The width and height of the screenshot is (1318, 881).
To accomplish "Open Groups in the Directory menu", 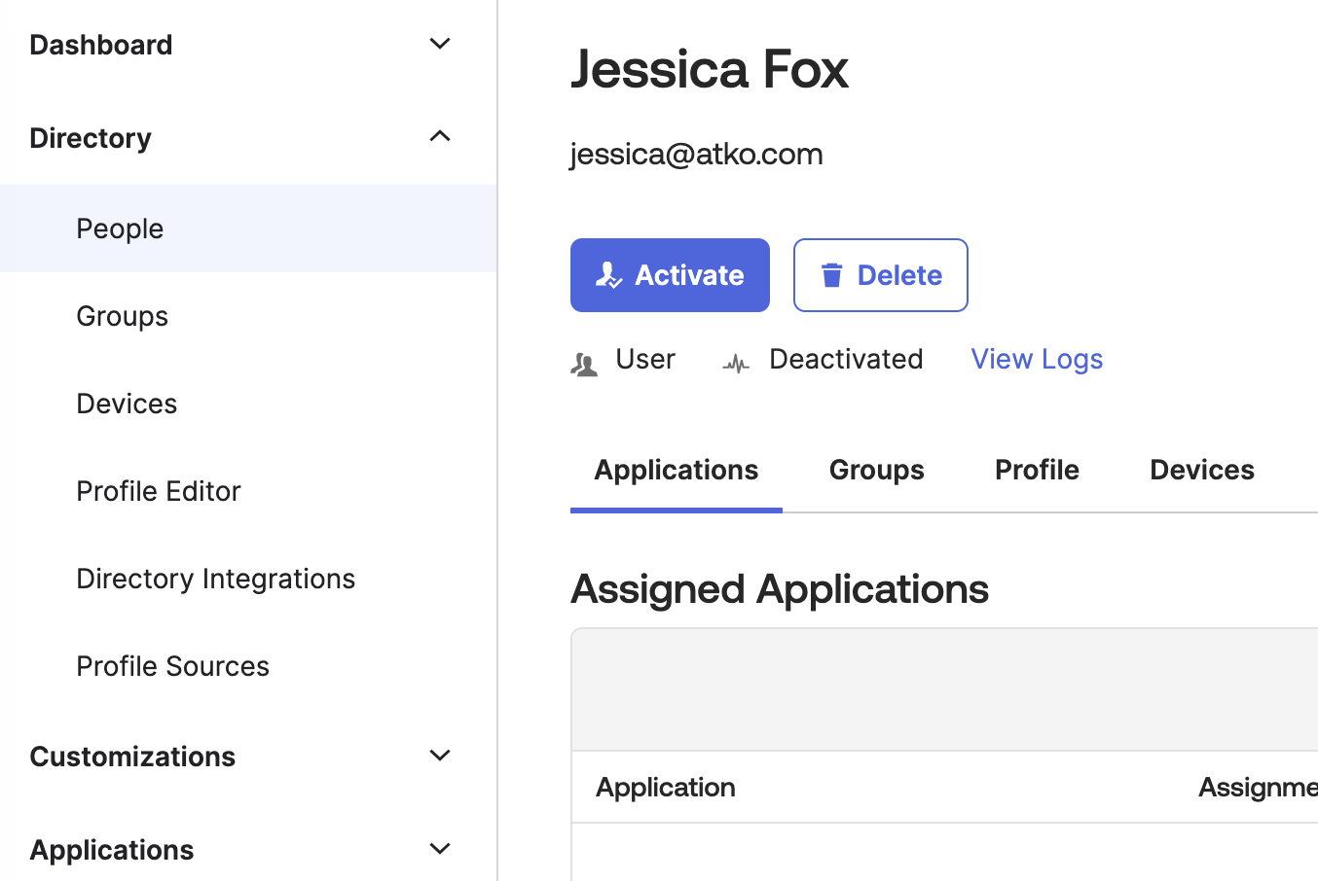I will tap(122, 316).
